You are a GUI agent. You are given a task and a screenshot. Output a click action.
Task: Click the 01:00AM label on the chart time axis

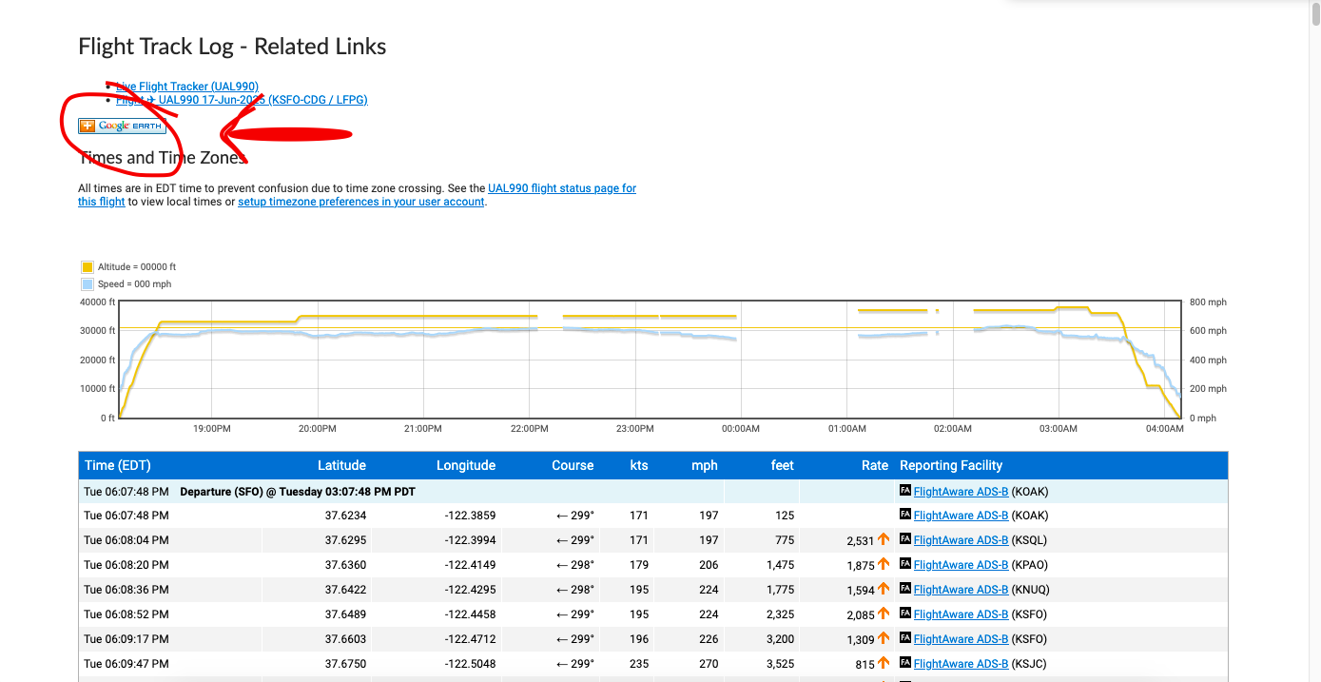[846, 429]
